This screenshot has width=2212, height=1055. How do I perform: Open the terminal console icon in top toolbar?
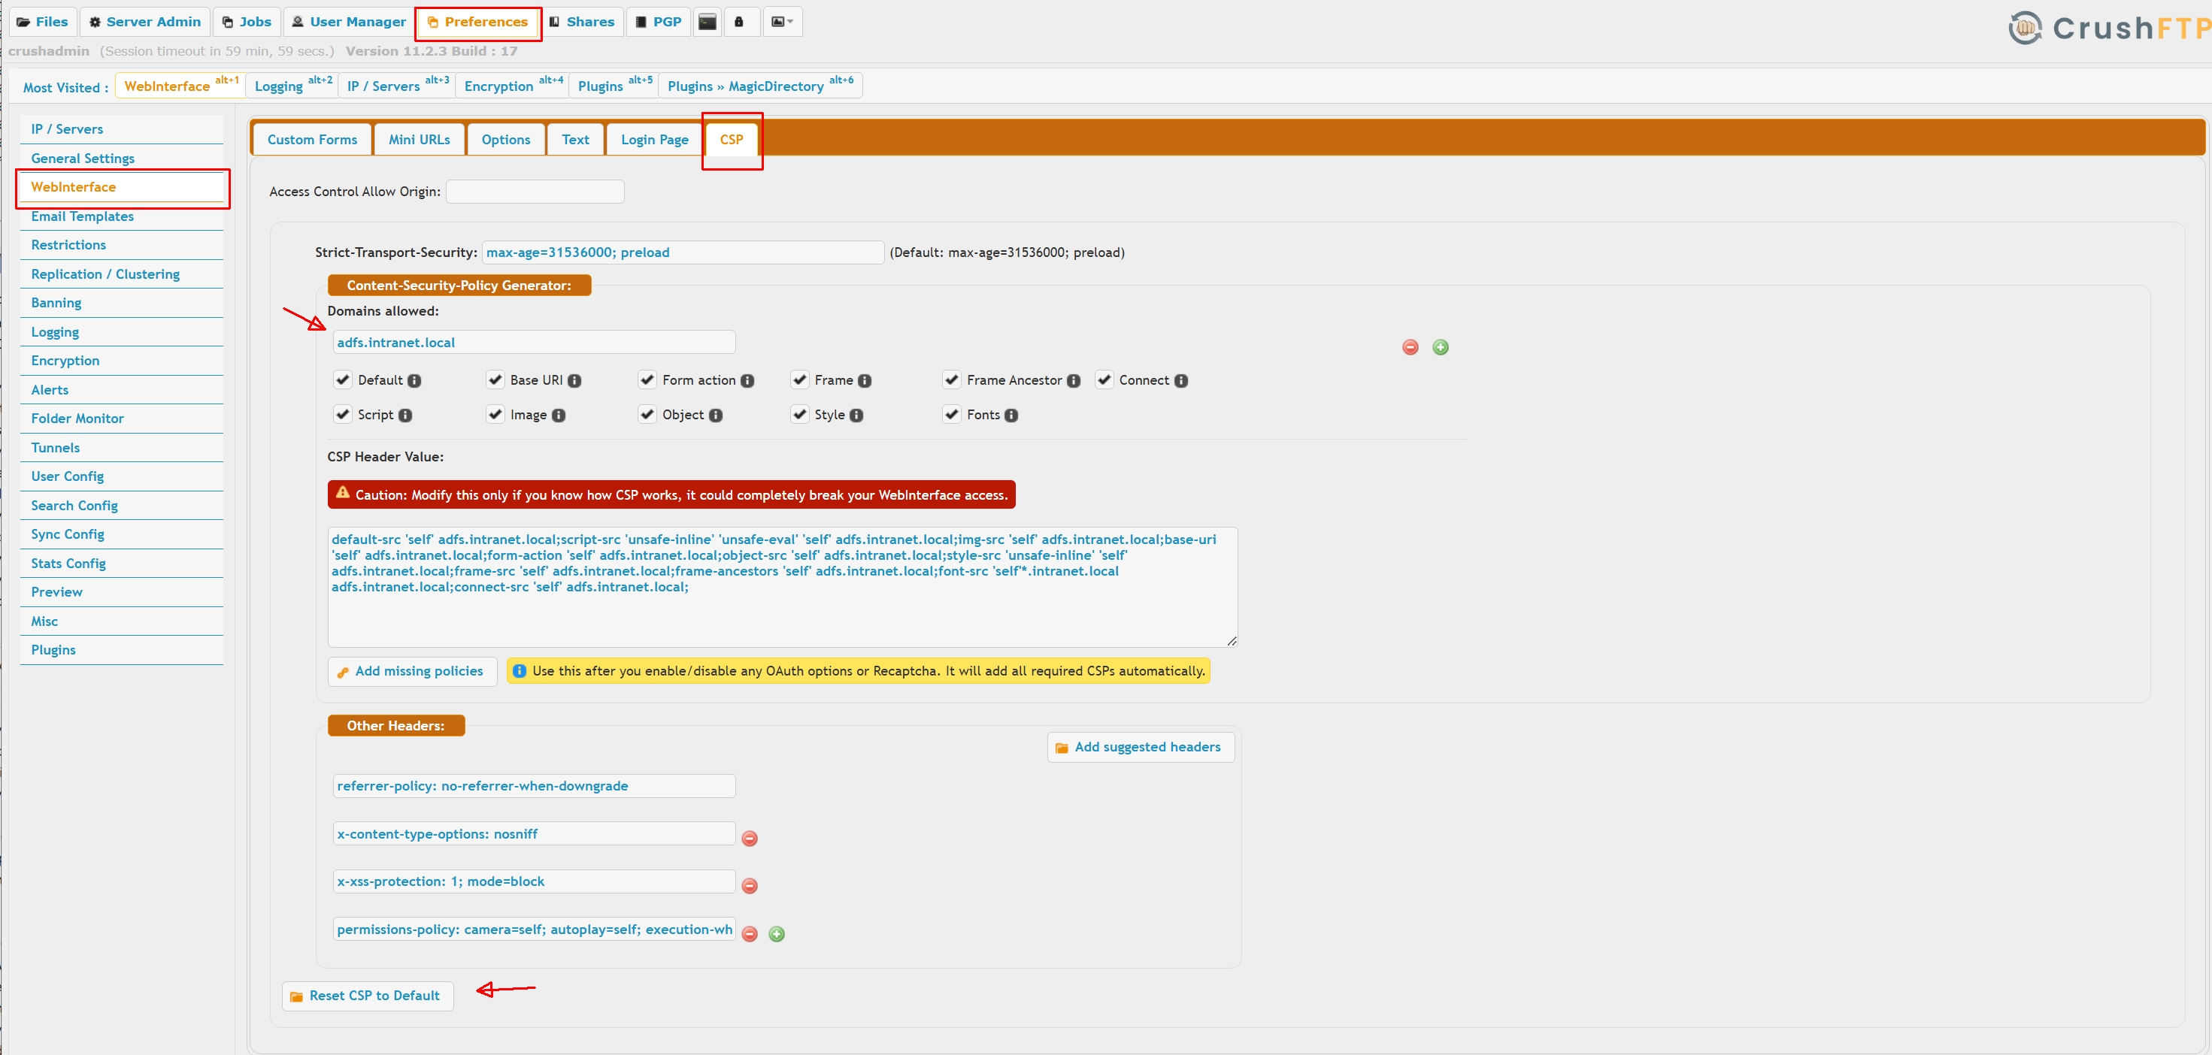pyautogui.click(x=707, y=23)
